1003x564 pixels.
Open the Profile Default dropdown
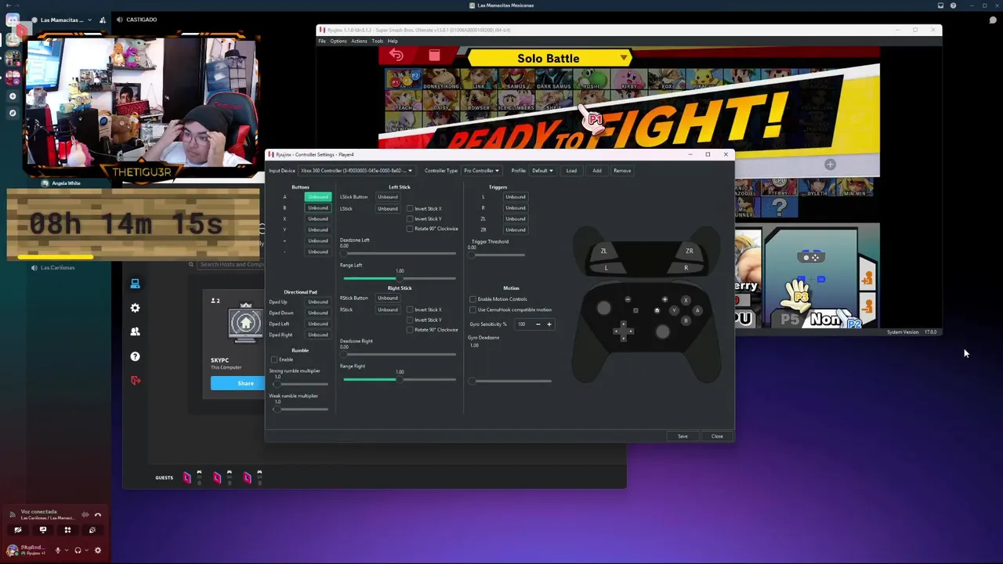tap(542, 171)
